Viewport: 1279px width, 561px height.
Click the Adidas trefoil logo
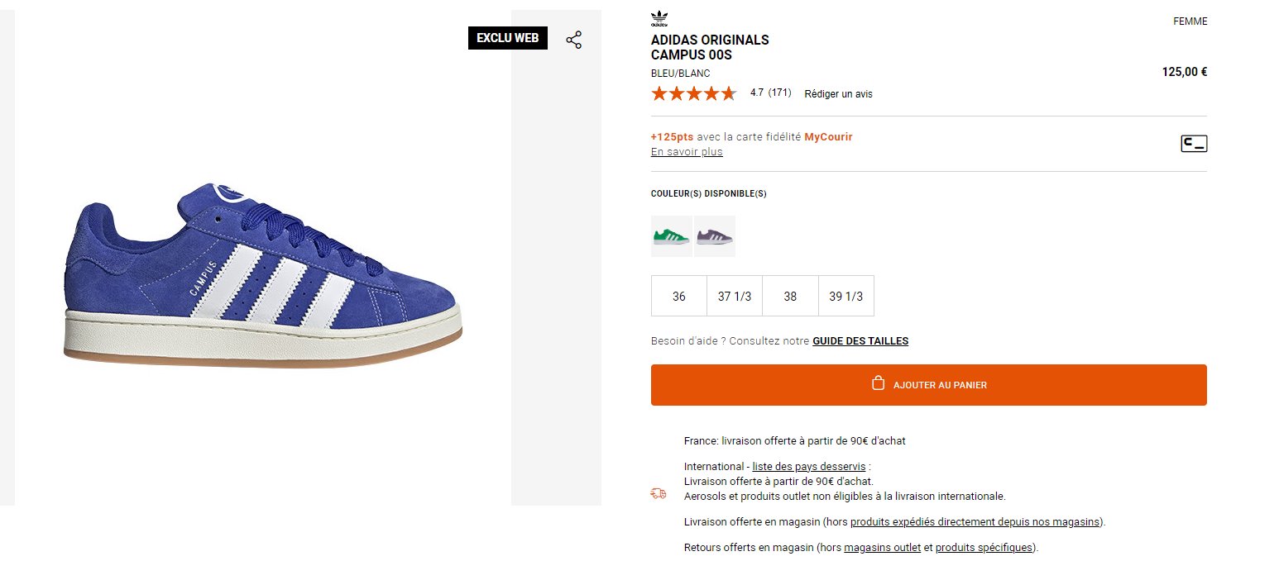click(x=659, y=18)
